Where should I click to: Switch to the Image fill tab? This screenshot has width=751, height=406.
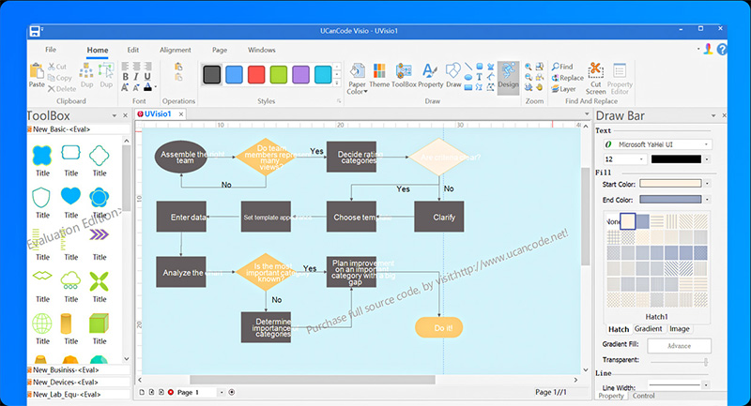679,328
